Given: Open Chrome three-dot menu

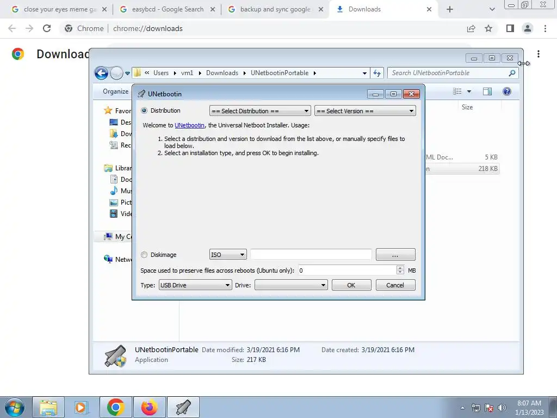Looking at the screenshot, I should (x=545, y=28).
